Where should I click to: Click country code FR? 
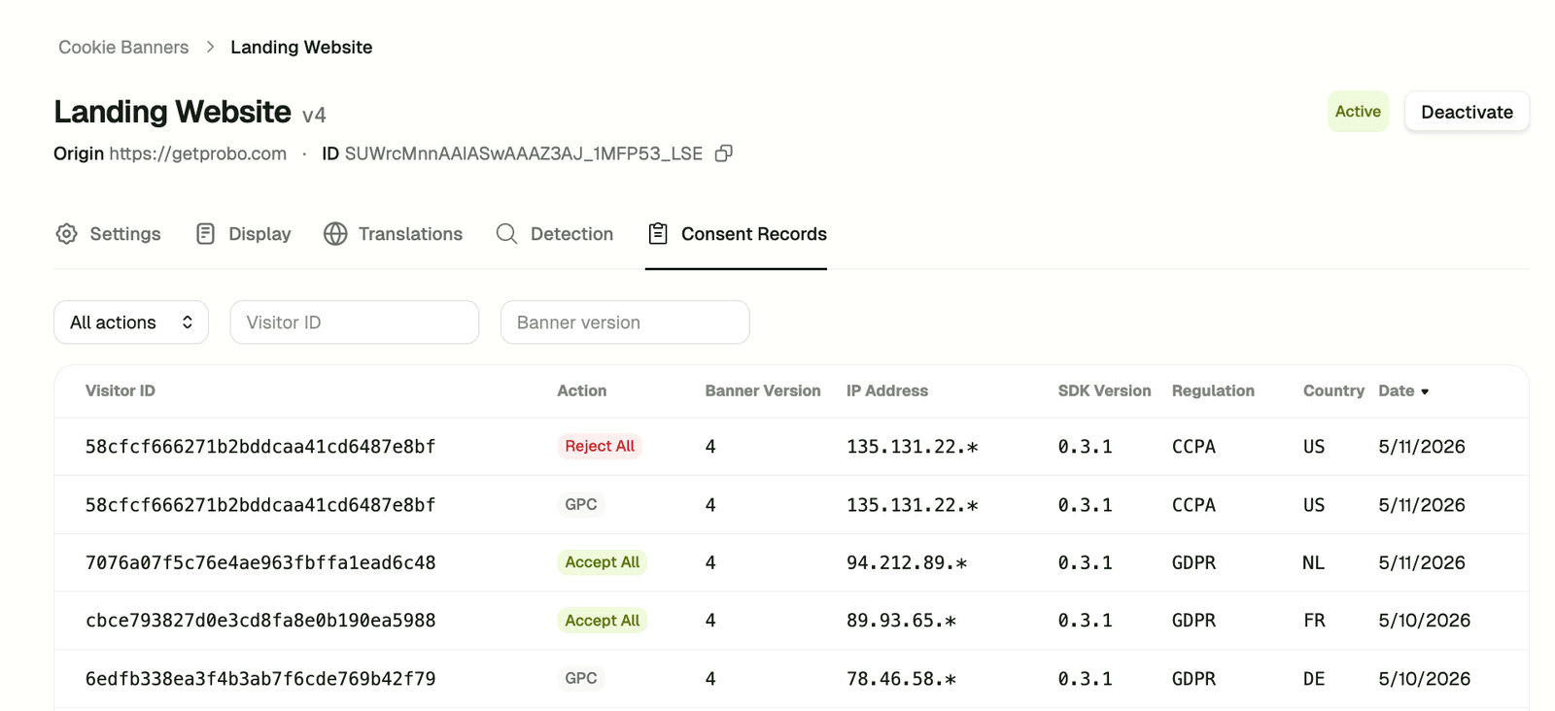tap(1314, 621)
